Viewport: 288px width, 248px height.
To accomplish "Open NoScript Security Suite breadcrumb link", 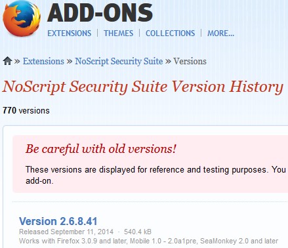I will (x=119, y=61).
